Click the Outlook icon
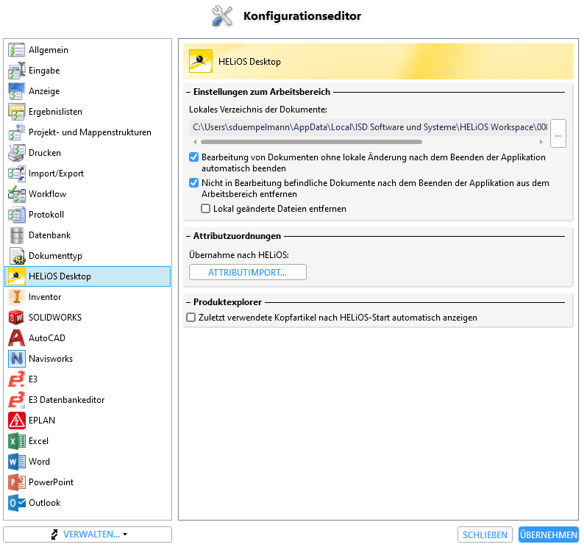584x547 pixels. [16, 503]
